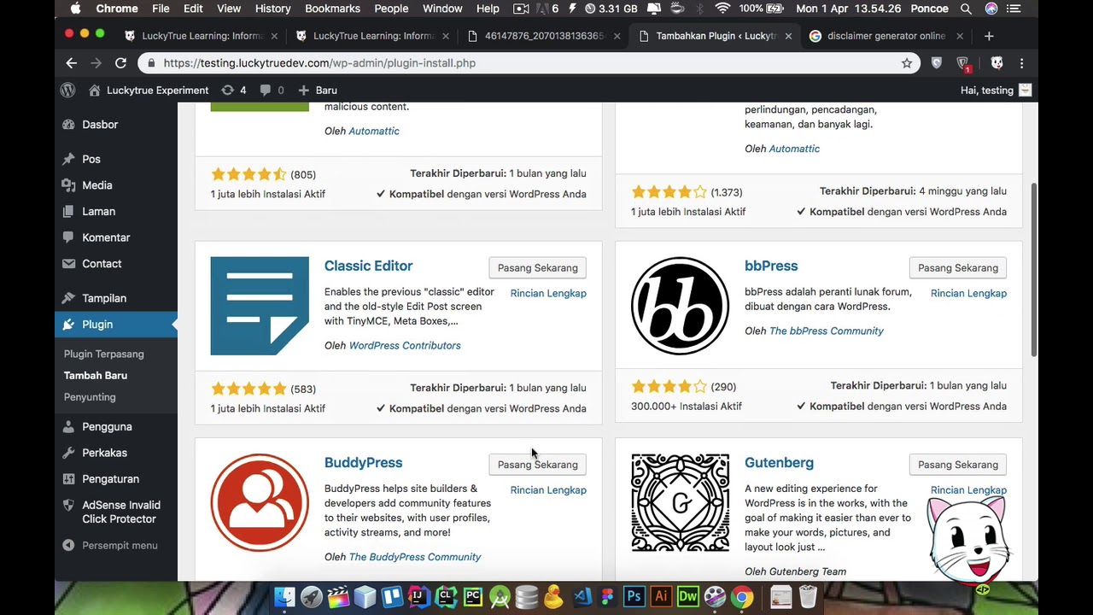The height and width of the screenshot is (615, 1093).
Task: Launch PyCharm from the dock
Action: tap(472, 596)
